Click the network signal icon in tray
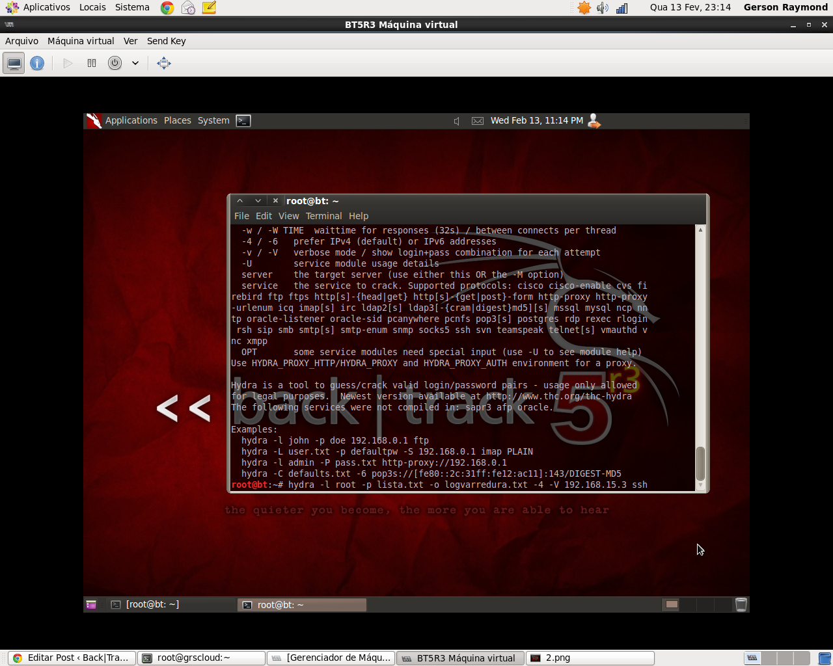 621,8
